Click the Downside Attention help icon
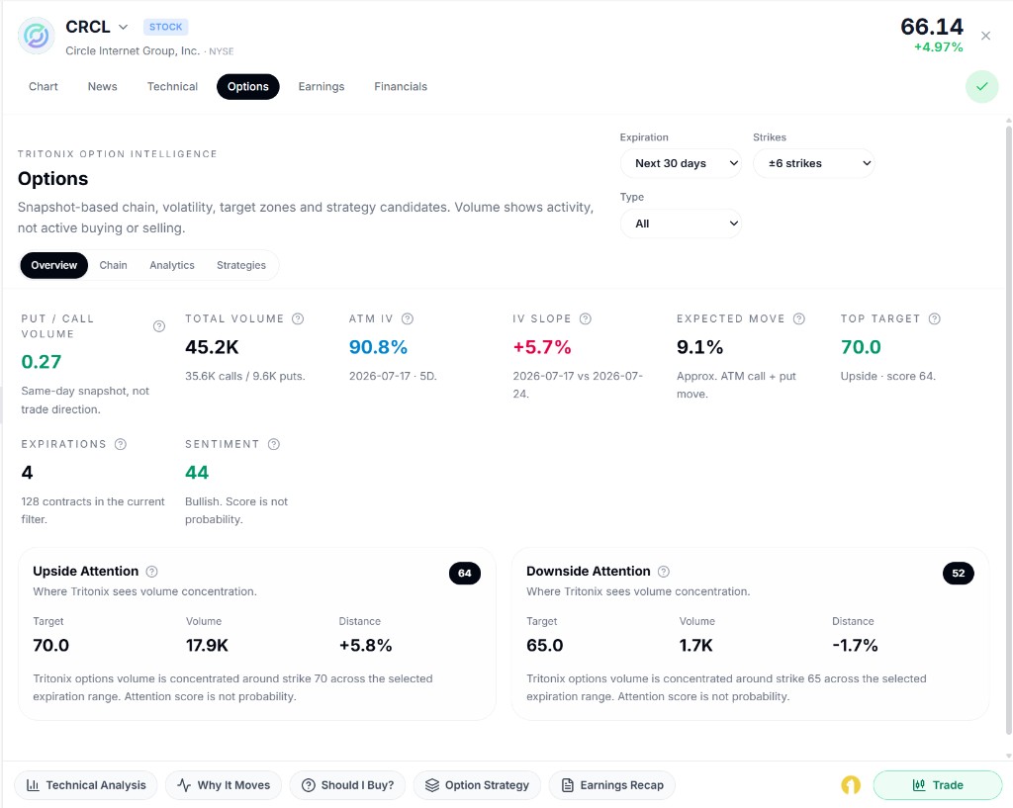Viewport: 1013px width, 808px height. tap(664, 571)
